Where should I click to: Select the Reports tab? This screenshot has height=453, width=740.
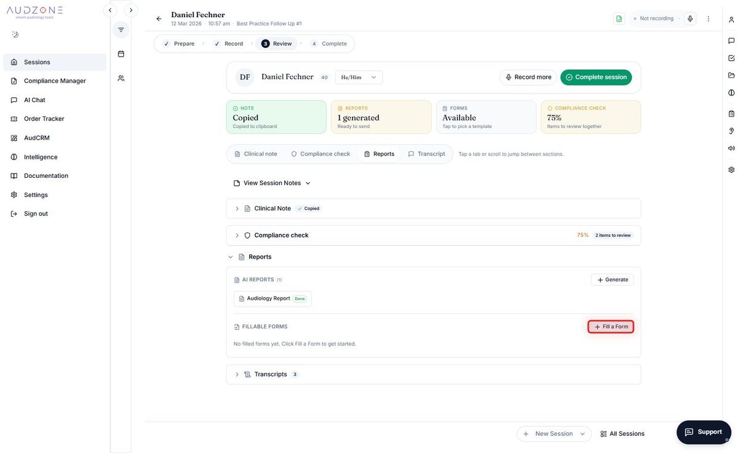click(379, 154)
